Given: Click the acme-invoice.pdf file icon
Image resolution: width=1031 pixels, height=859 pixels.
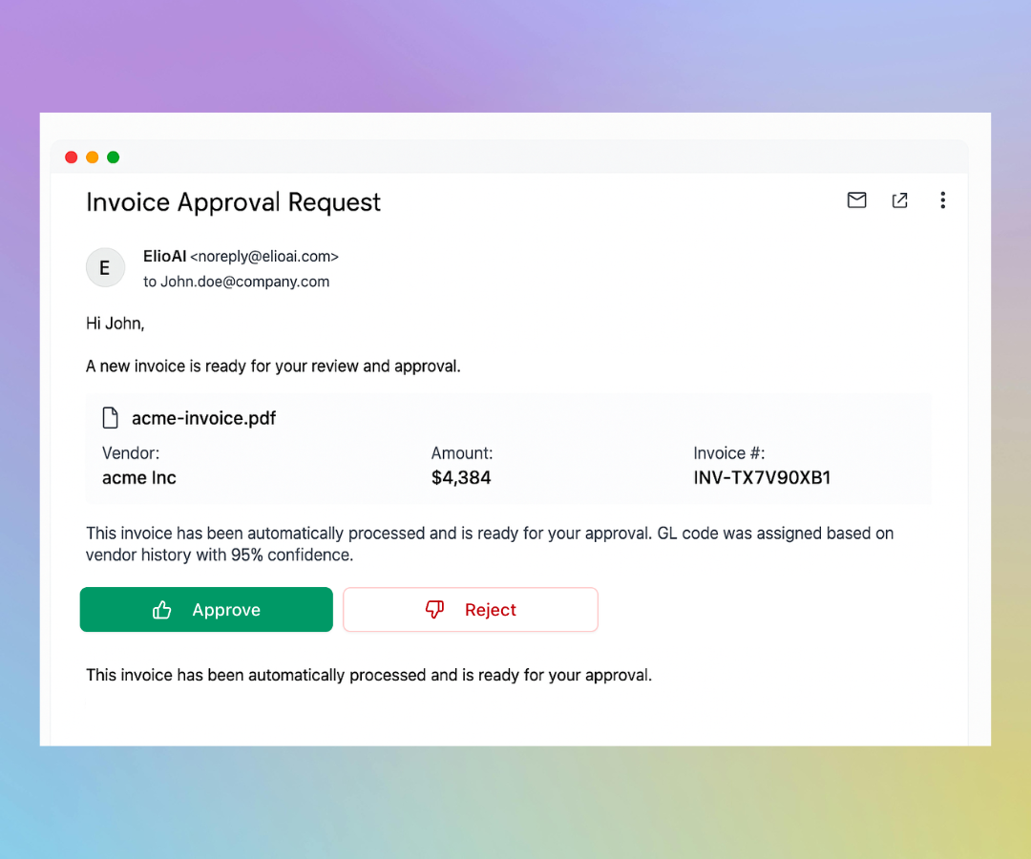Looking at the screenshot, I should point(111,418).
